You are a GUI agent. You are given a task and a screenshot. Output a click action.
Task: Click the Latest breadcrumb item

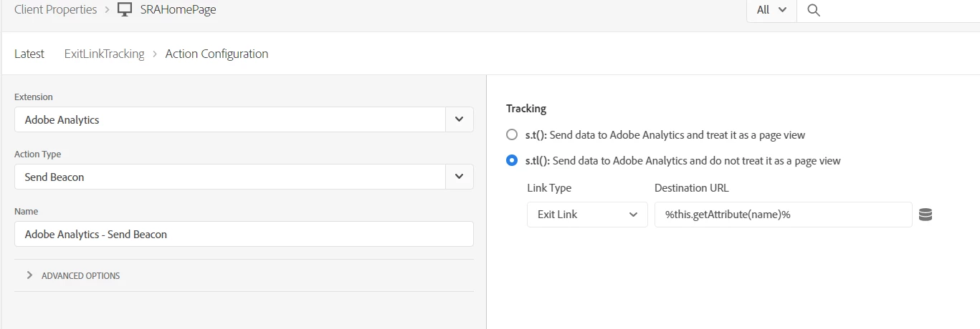[29, 54]
